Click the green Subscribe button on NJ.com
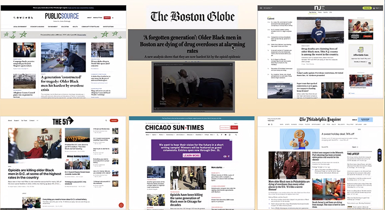The height and width of the screenshot is (210, 385). click(367, 8)
